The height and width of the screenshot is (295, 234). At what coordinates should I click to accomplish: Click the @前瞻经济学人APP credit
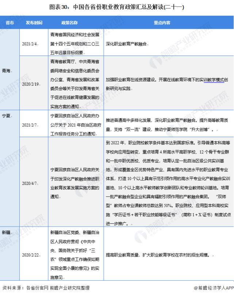click(214, 288)
